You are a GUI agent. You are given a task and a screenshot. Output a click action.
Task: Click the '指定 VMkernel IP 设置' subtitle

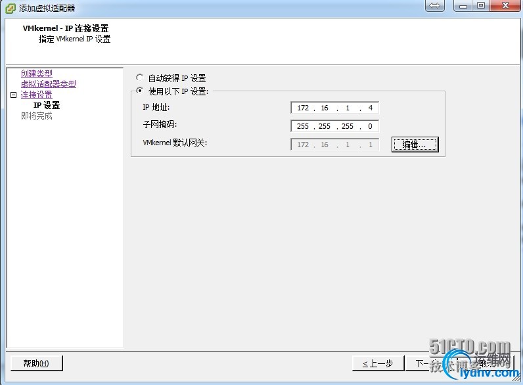(x=74, y=39)
